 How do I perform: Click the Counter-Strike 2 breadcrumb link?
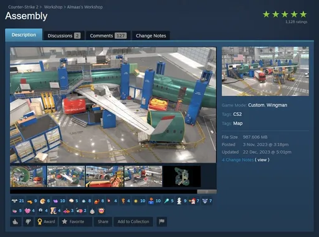tap(23, 7)
